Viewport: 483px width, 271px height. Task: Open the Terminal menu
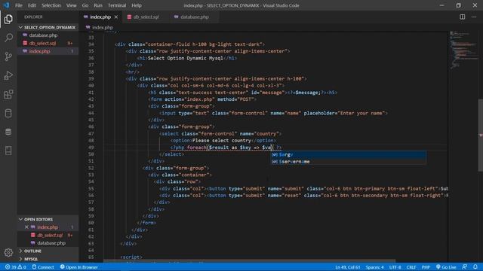point(117,5)
